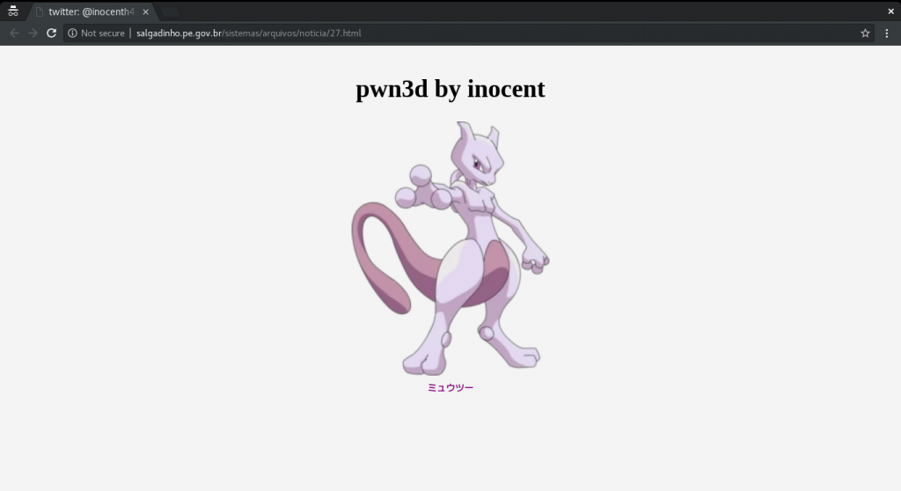Open the Chrome three-dot menu
The height and width of the screenshot is (491, 901).
point(887,33)
